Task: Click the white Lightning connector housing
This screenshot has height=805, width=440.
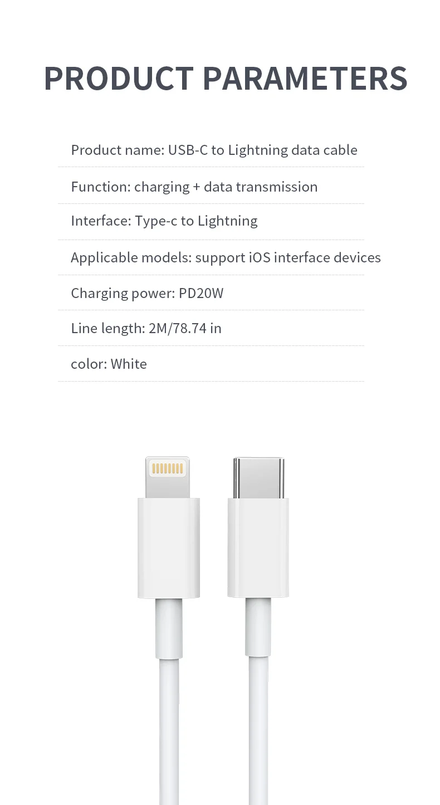Action: [169, 548]
